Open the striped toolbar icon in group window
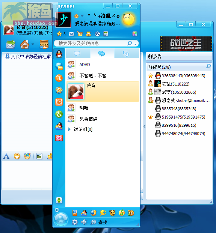Viewport: 216px width, 233px height. coord(44,44)
